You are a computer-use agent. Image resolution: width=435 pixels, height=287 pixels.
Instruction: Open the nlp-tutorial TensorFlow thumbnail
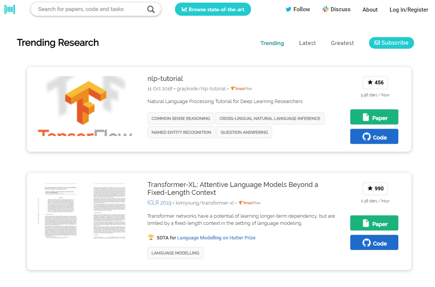[x=85, y=106]
